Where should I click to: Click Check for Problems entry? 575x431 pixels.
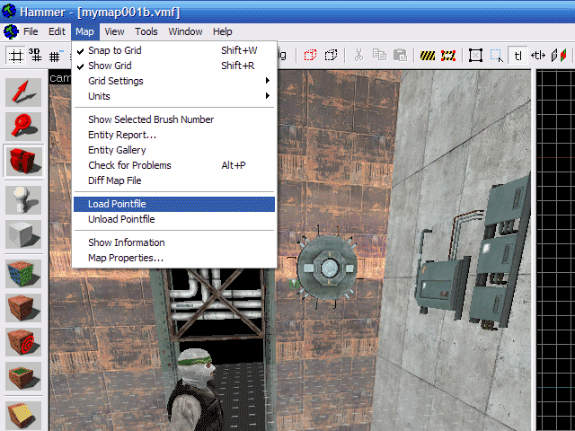tap(129, 165)
